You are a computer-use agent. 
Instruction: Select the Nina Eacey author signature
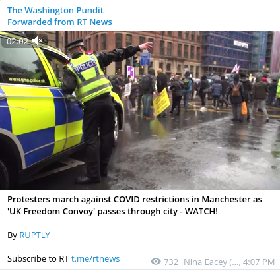(x=212, y=262)
